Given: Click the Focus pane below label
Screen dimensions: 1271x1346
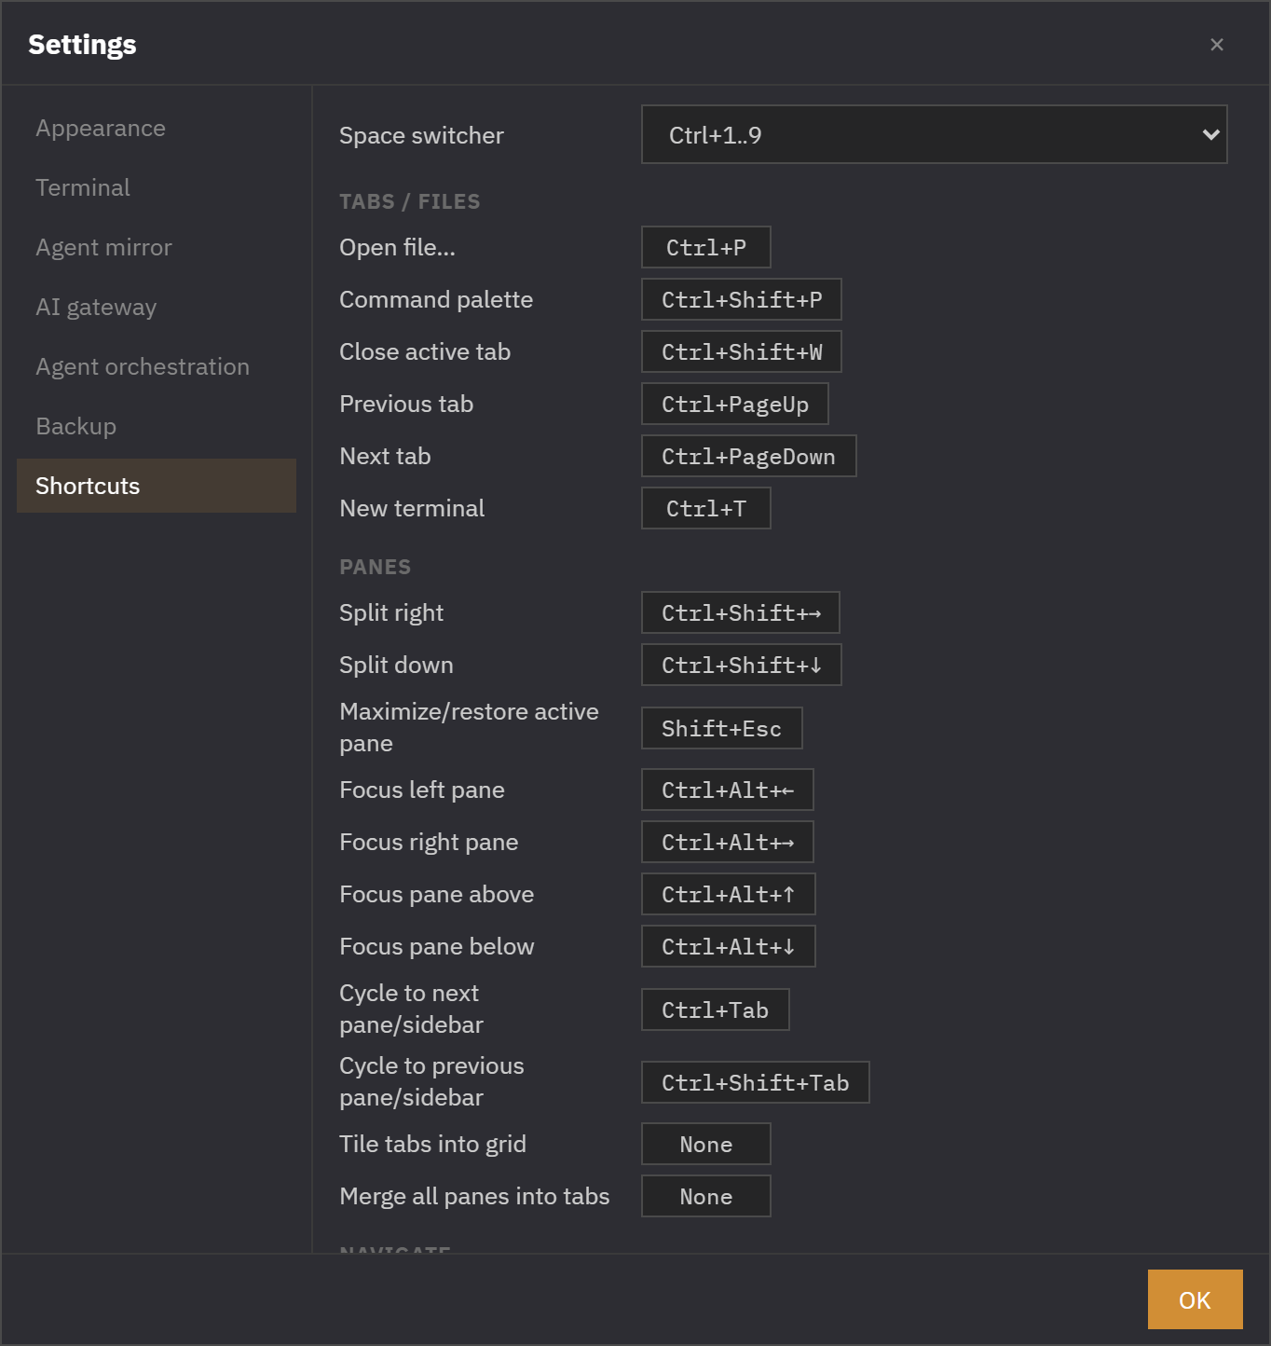Looking at the screenshot, I should coord(436,946).
